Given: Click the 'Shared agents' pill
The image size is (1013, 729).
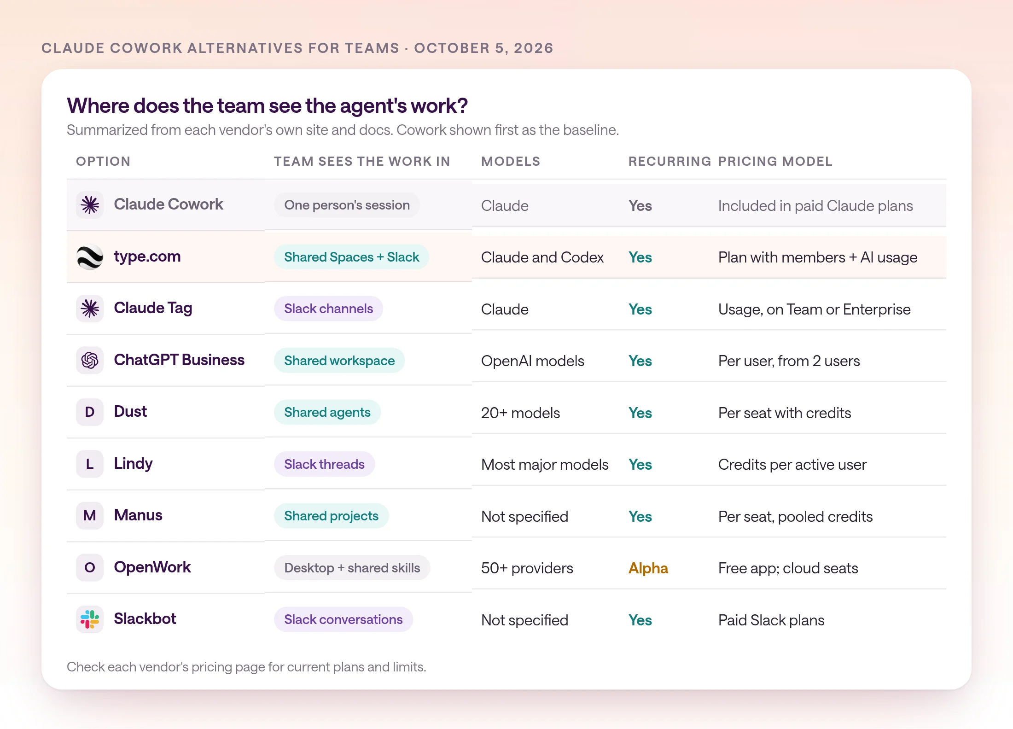Looking at the screenshot, I should pos(327,412).
